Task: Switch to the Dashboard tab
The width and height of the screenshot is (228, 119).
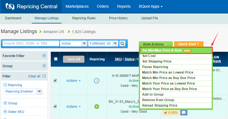Action: click(x=13, y=18)
